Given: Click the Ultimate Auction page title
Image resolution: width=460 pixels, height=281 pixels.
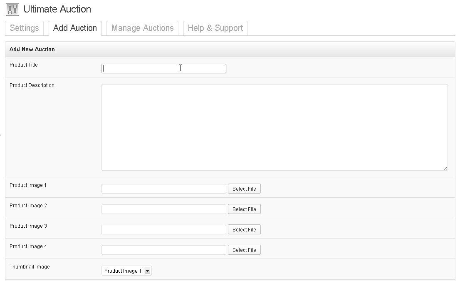Looking at the screenshot, I should (x=57, y=10).
